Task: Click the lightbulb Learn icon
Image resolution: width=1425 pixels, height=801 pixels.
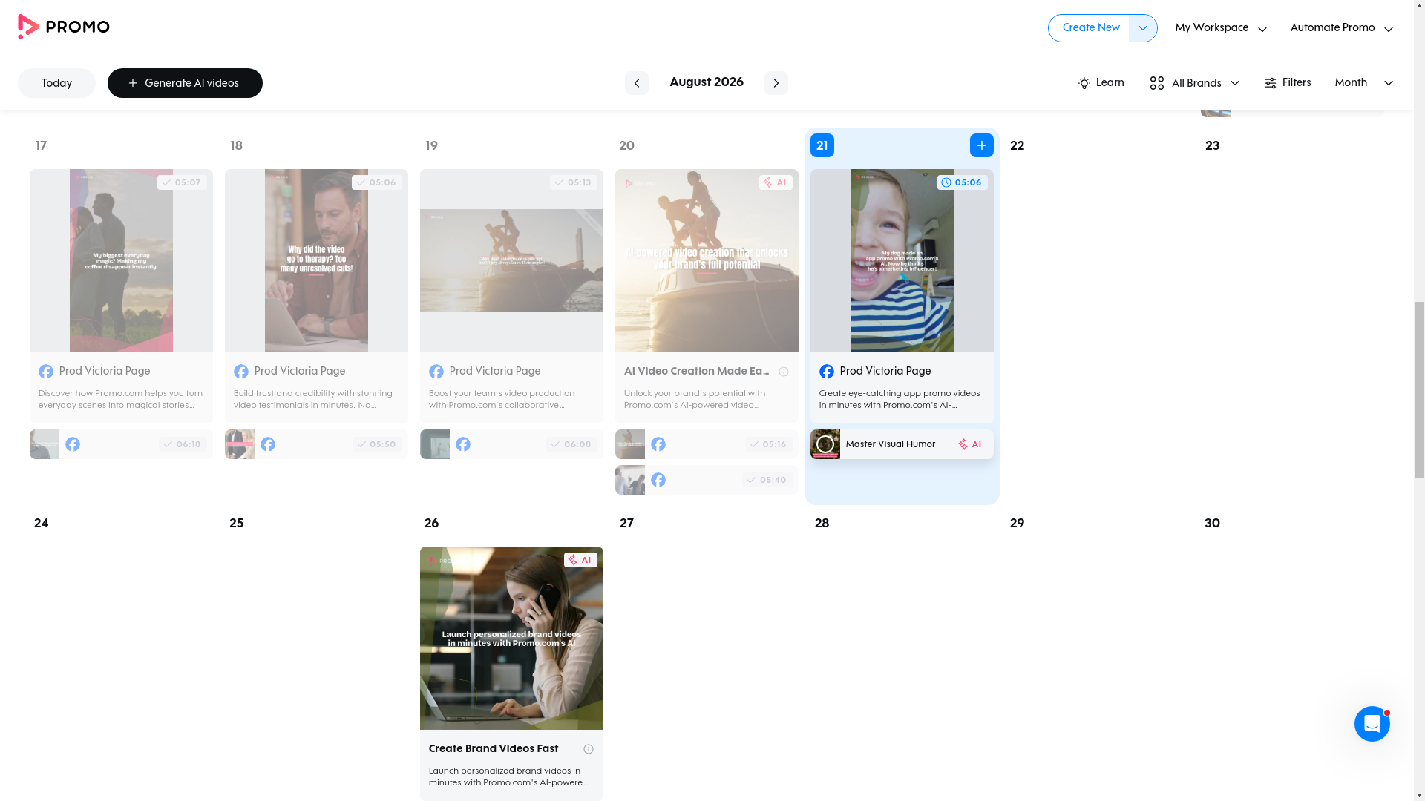Action: [x=1084, y=83]
